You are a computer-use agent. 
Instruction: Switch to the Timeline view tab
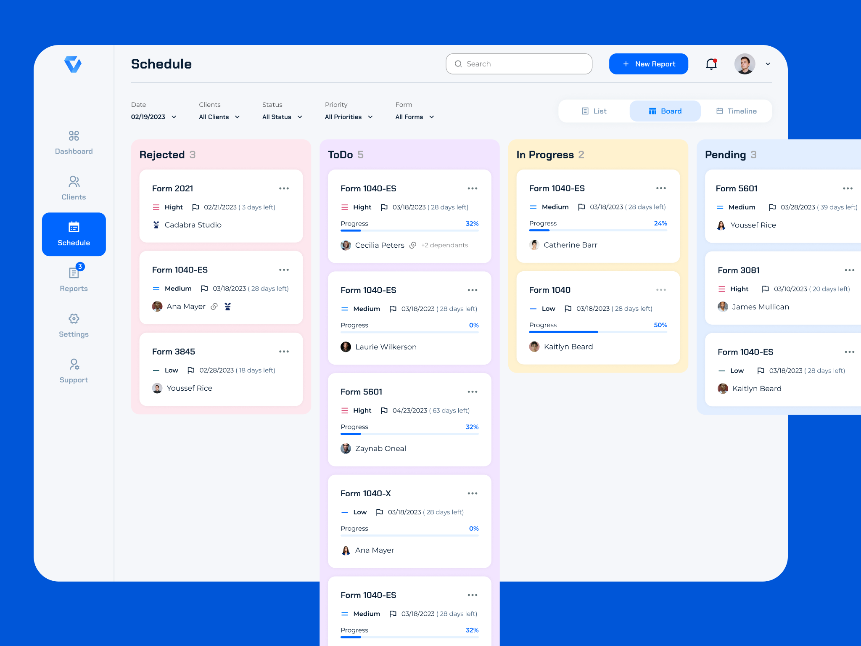tap(736, 111)
